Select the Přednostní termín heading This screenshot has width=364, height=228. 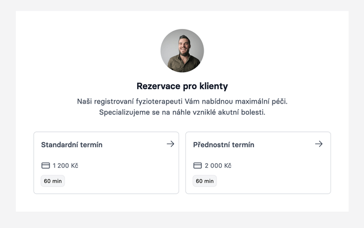point(224,144)
